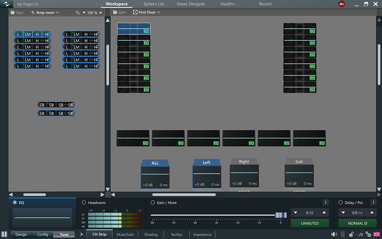Open settings via the gears icon
The width and height of the screenshot is (382, 239).
(x=368, y=235)
